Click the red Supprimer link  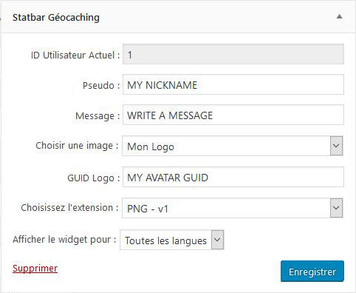pos(35,269)
